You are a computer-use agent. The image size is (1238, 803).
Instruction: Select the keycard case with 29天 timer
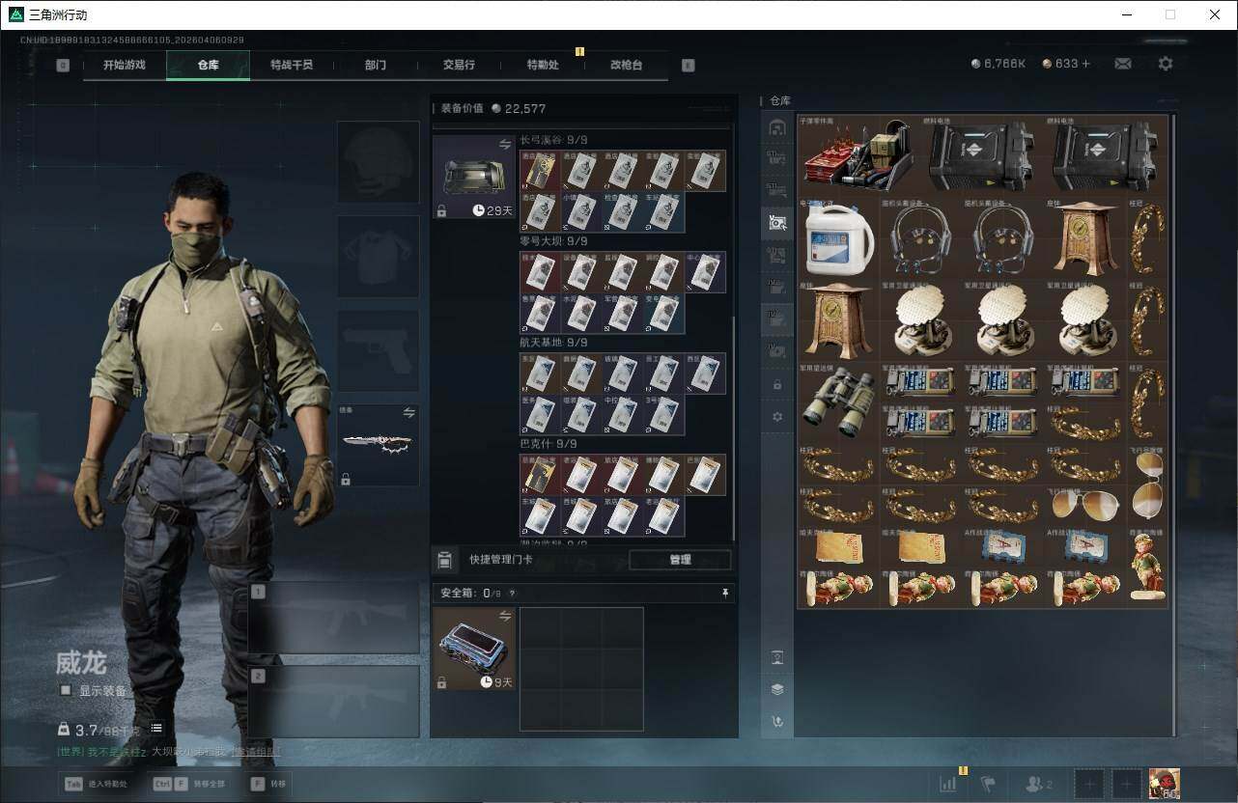click(474, 177)
